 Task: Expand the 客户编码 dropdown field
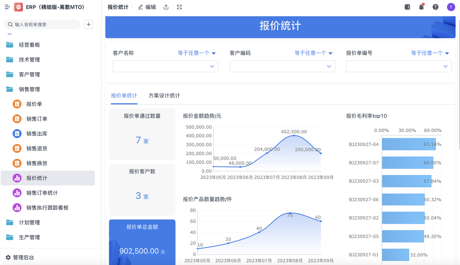pos(282,66)
